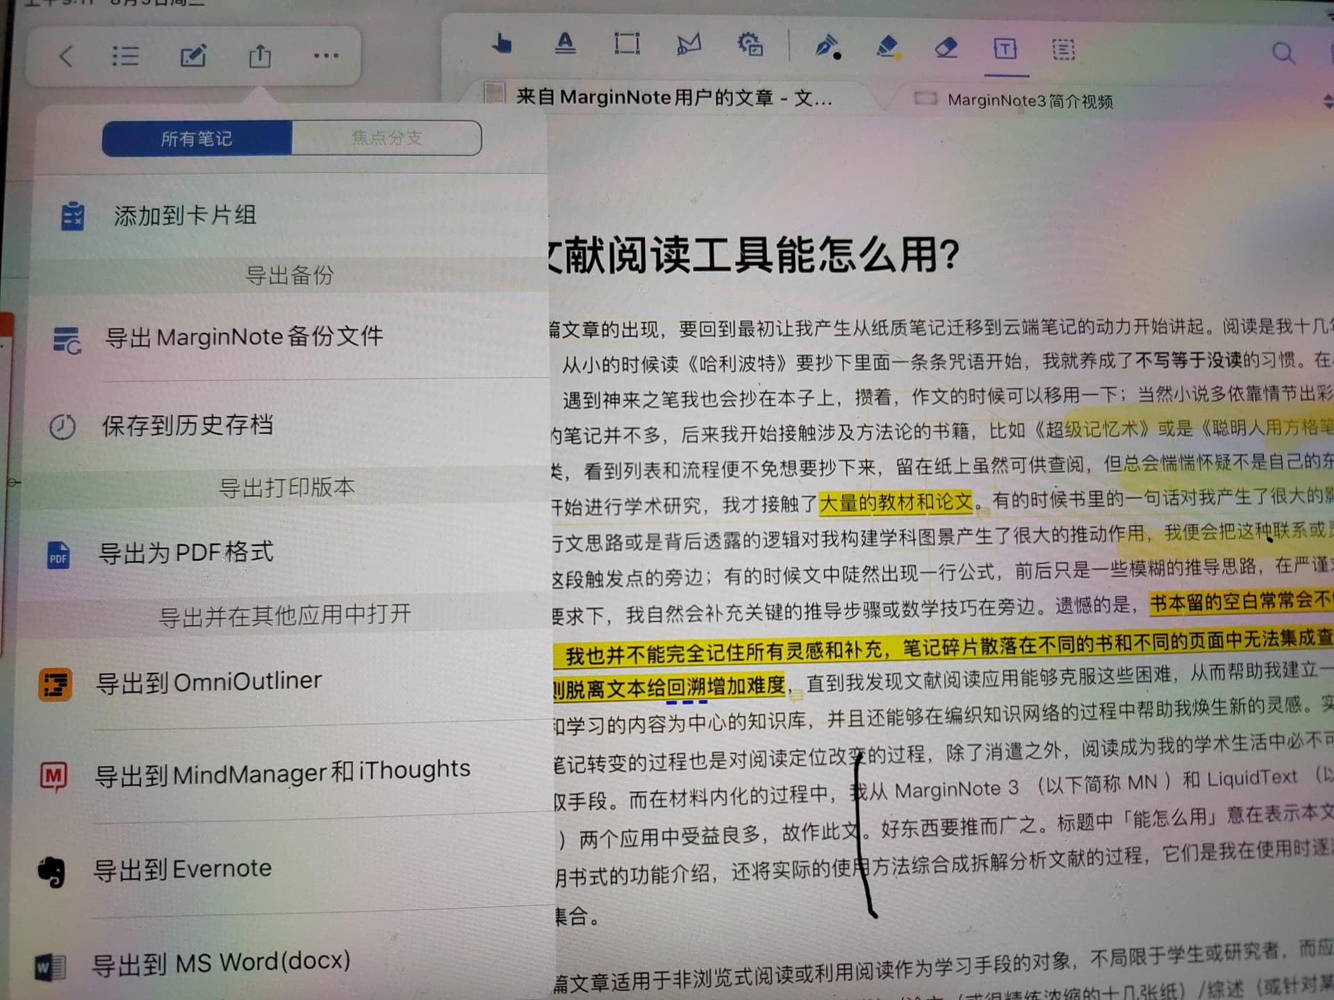
Task: Toggle the document tab up-down arrows
Action: click(1328, 101)
